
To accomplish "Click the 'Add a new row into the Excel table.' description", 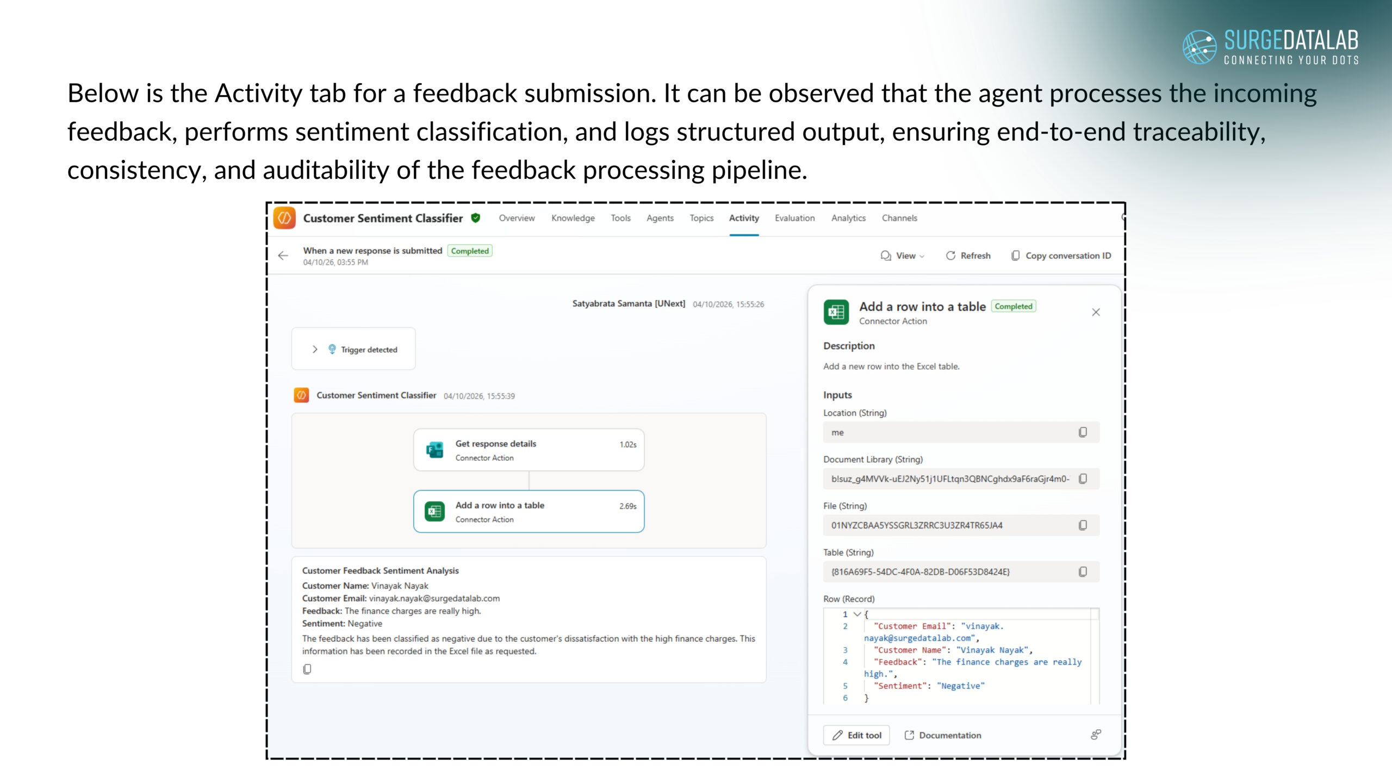I will (x=891, y=366).
